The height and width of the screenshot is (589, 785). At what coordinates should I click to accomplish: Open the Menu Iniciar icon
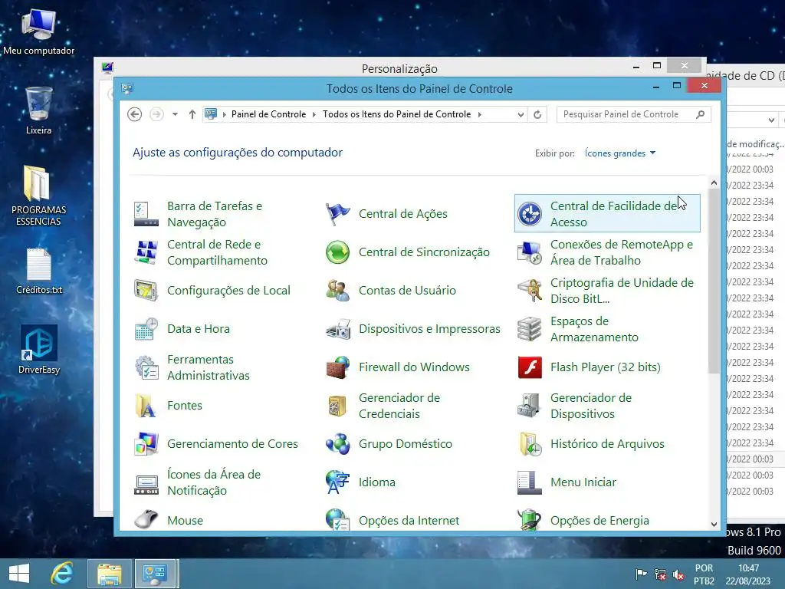click(x=530, y=482)
